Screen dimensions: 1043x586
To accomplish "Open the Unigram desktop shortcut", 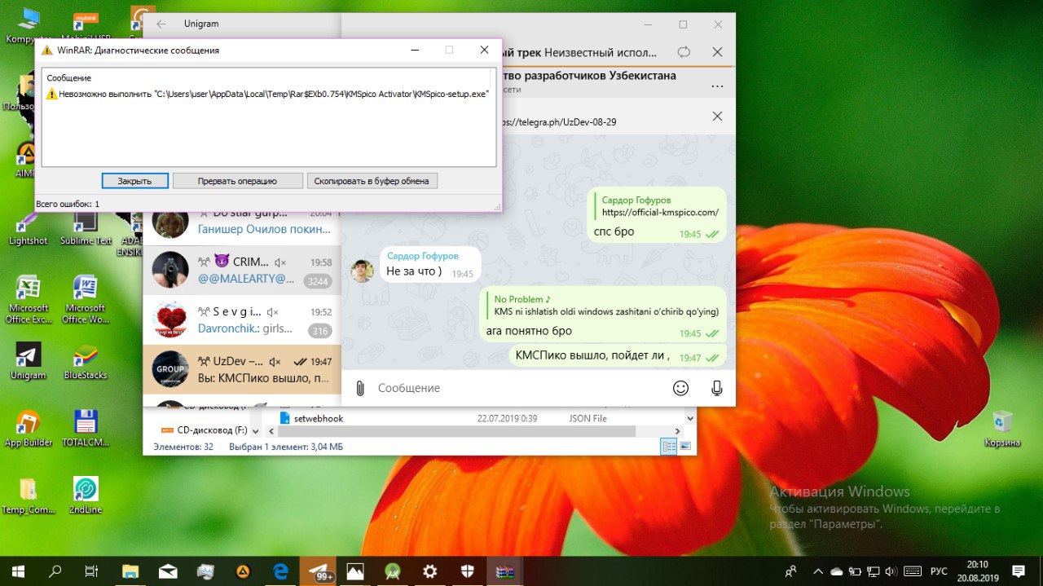I will point(29,361).
